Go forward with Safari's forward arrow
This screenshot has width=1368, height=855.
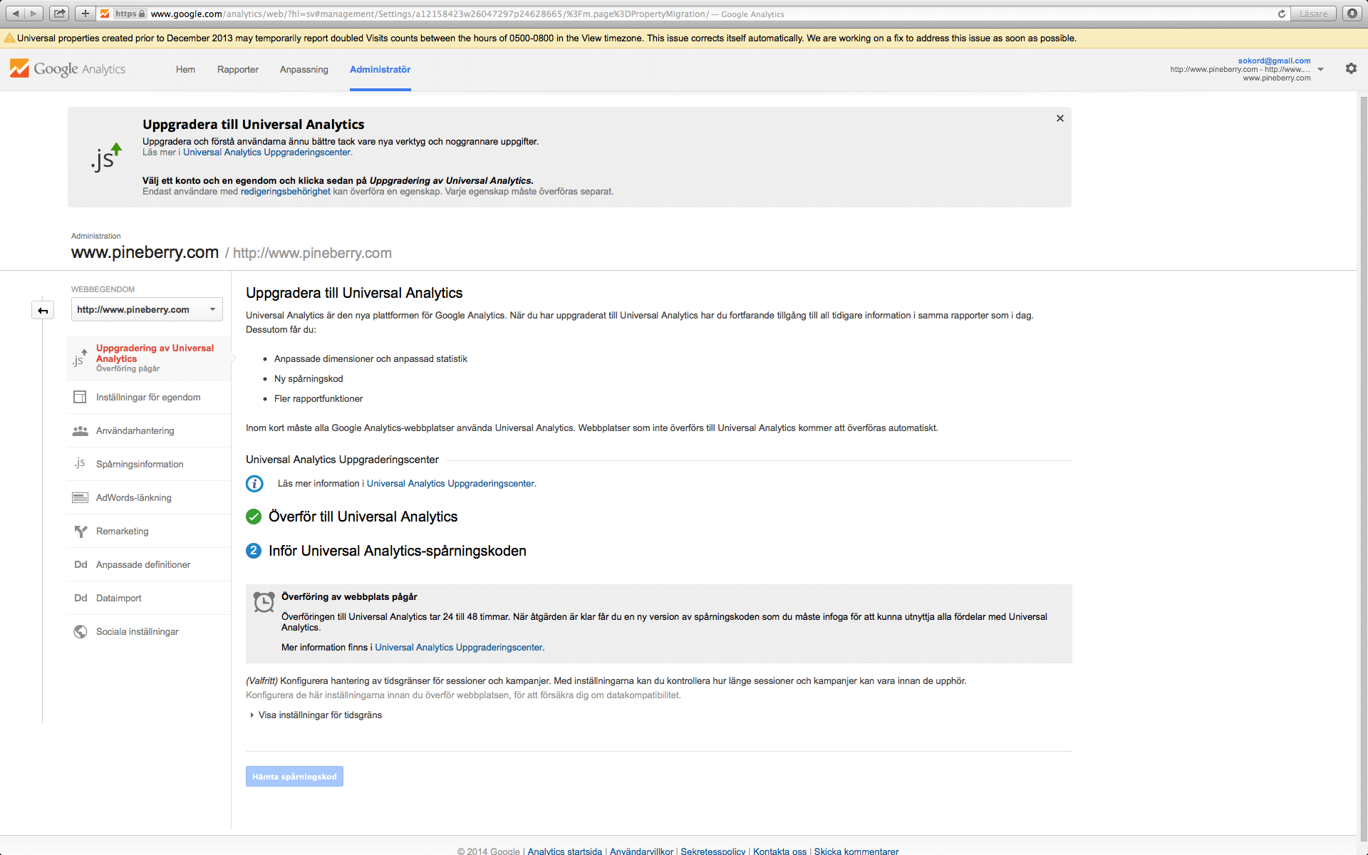pyautogui.click(x=33, y=14)
